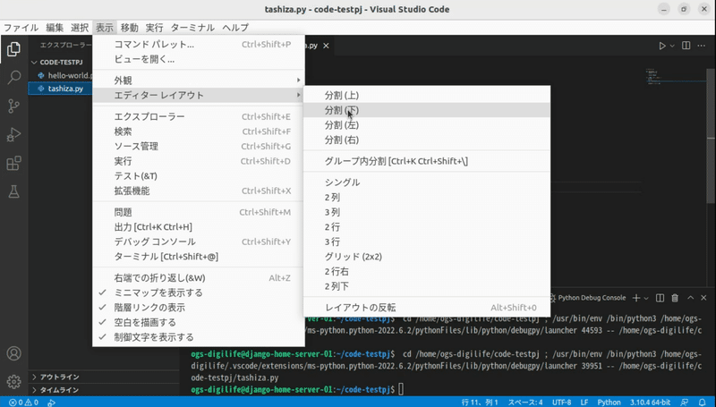Click the editor vertical scrollbar
This screenshot has width=716, height=407.
tap(711, 137)
